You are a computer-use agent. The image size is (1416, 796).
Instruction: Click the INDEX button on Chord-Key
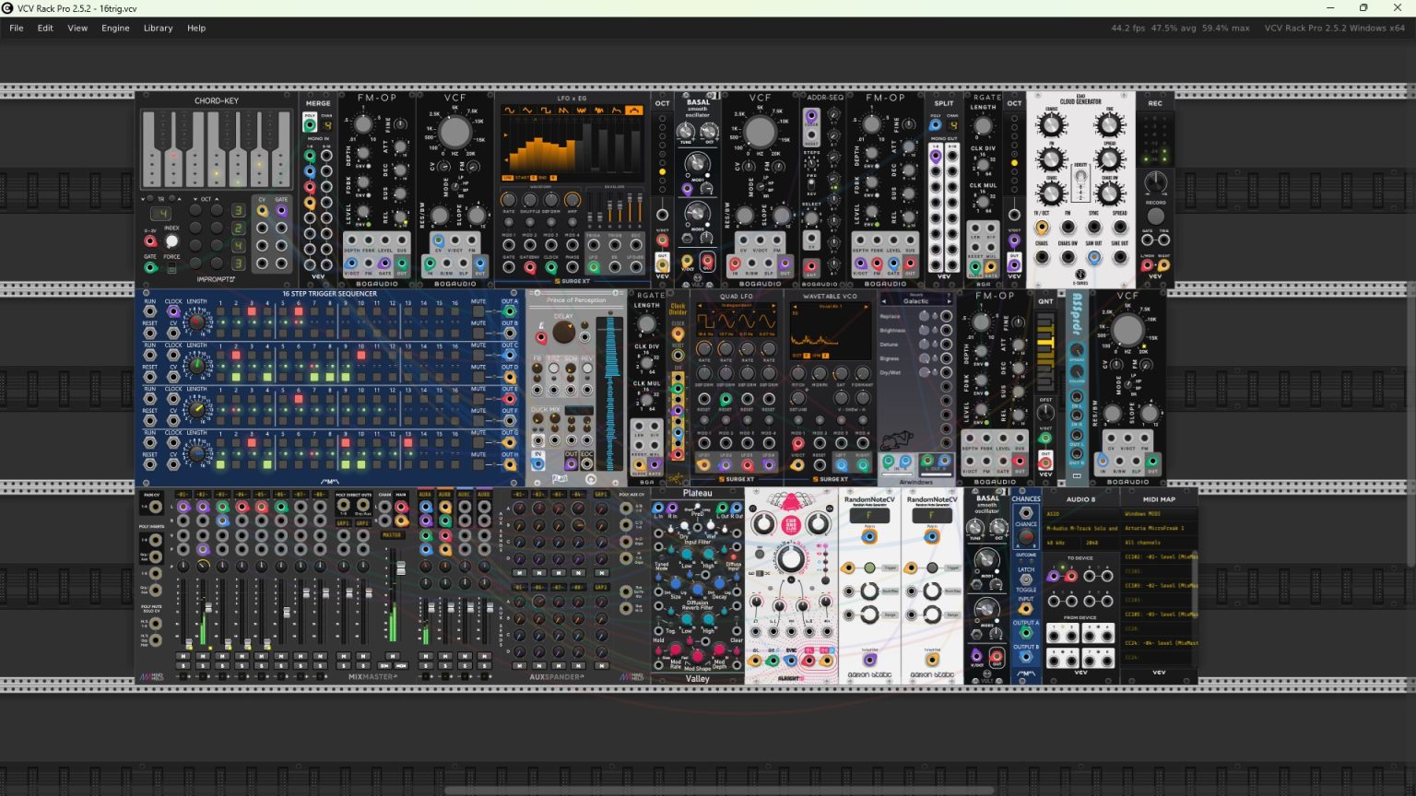171,241
